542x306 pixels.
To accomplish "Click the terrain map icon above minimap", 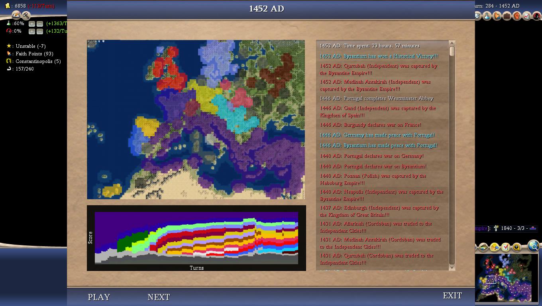I will pyautogui.click(x=483, y=247).
